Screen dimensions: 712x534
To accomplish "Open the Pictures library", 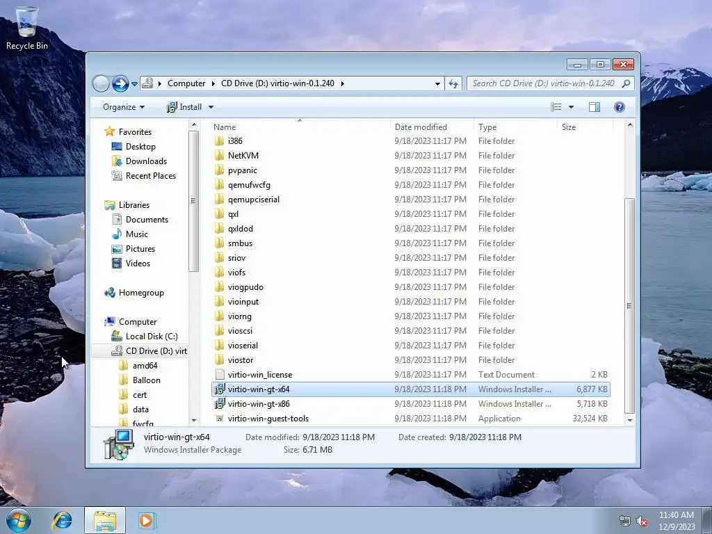I will 133,248.
